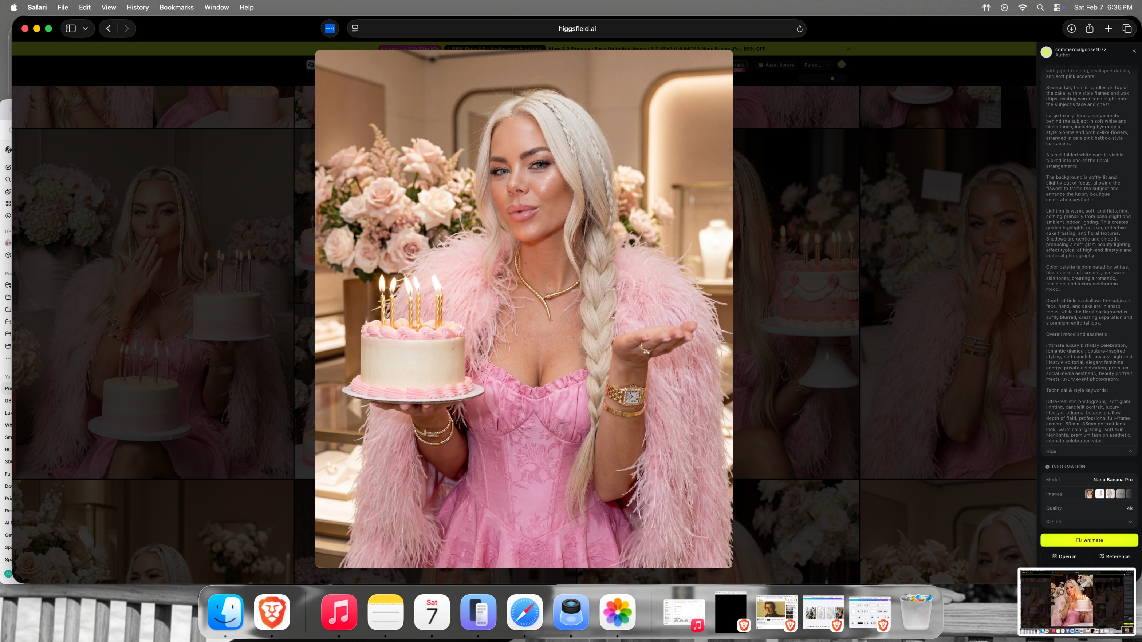Open a new tab with plus icon
The image size is (1142, 642).
(1108, 28)
